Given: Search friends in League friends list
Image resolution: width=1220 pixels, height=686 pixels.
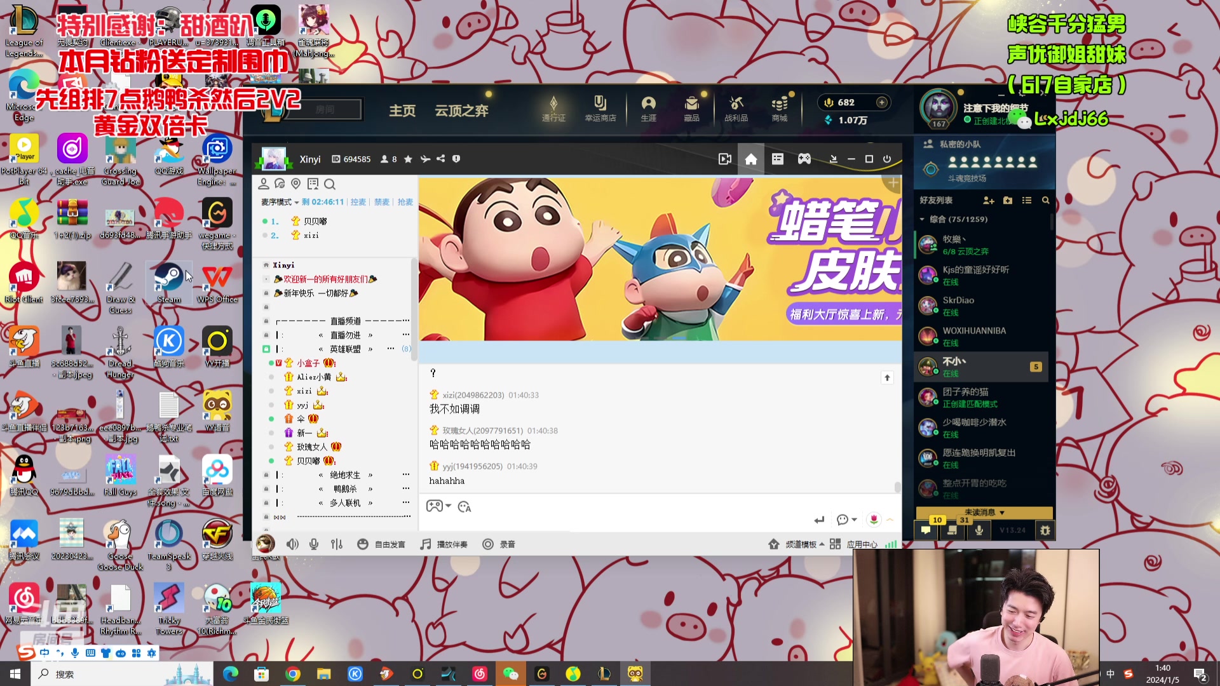Looking at the screenshot, I should click(1045, 200).
